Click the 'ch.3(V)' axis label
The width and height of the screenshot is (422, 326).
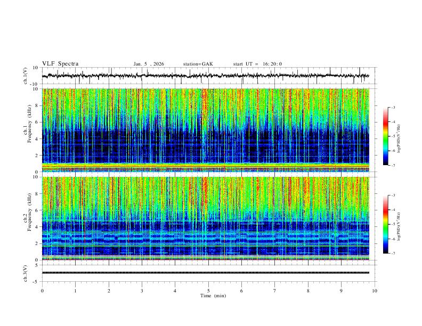pos(26,273)
